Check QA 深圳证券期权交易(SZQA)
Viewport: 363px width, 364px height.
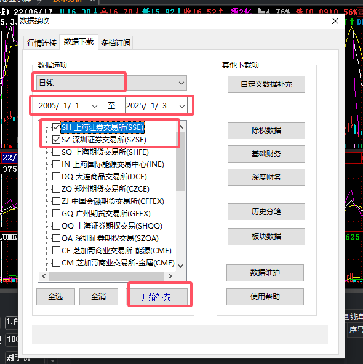click(56, 238)
